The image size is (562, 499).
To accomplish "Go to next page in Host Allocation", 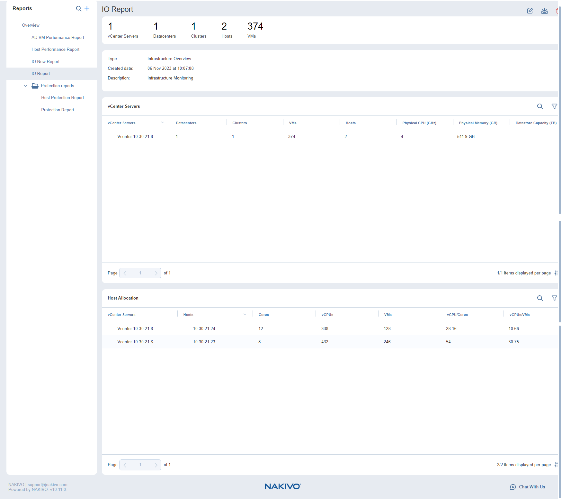I will tap(156, 465).
